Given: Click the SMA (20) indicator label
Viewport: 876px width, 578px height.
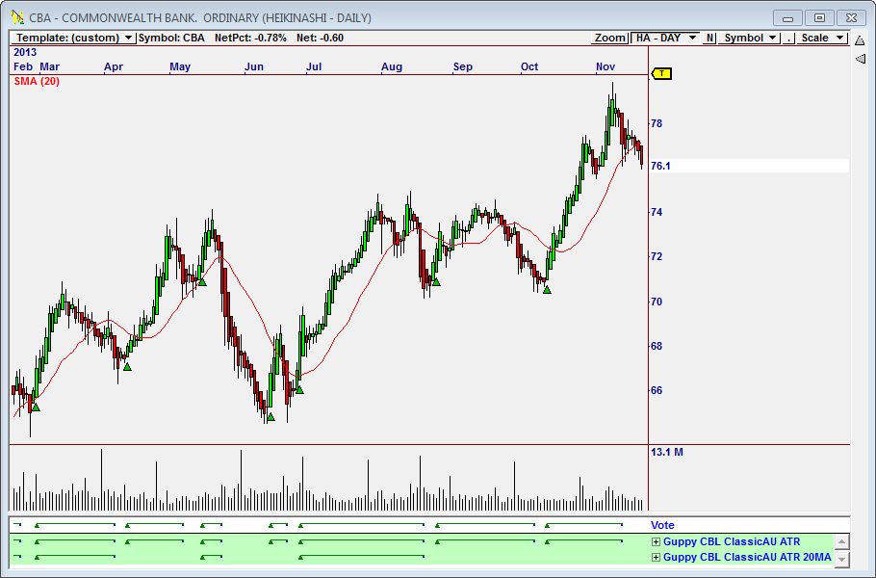Looking at the screenshot, I should tap(37, 81).
